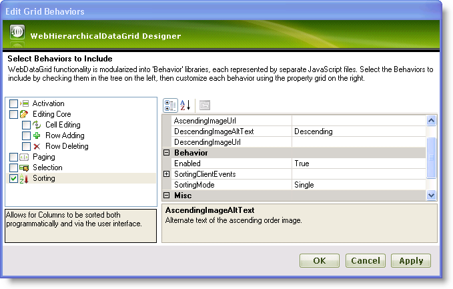The width and height of the screenshot is (453, 289).
Task: Collapse the Behavior property category
Action: [x=167, y=153]
